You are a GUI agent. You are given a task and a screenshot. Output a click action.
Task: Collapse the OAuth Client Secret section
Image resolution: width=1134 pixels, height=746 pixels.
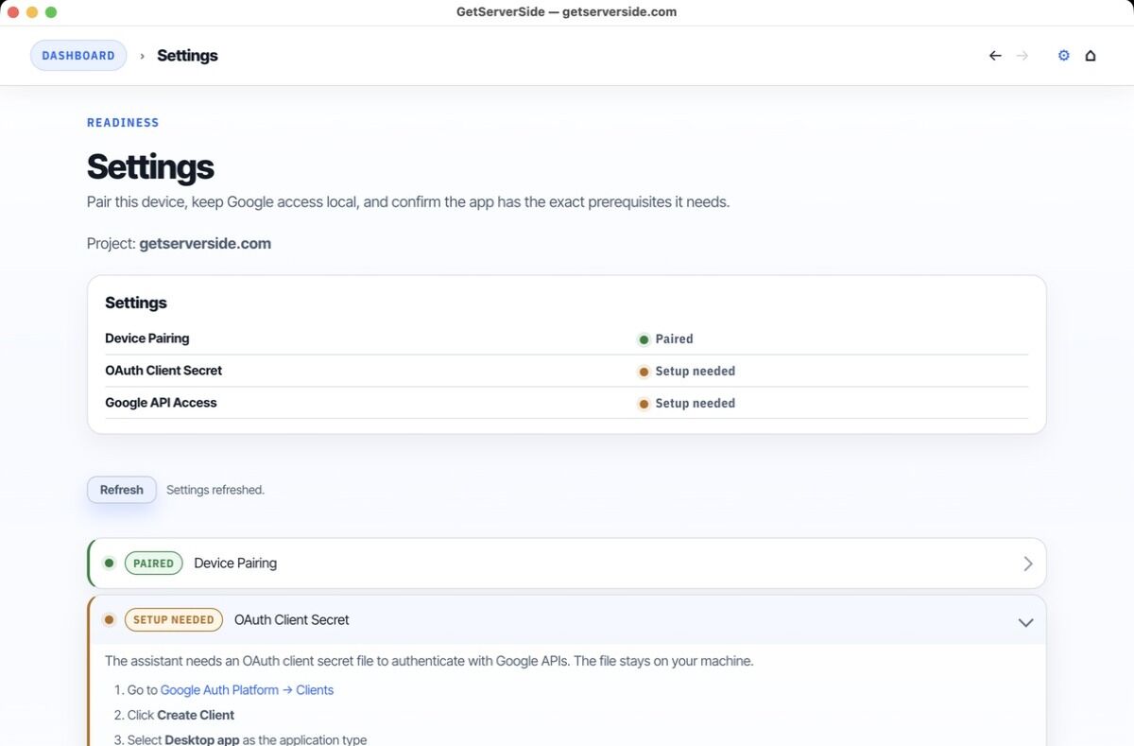point(1025,622)
